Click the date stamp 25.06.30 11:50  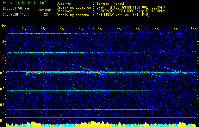point(16,15)
